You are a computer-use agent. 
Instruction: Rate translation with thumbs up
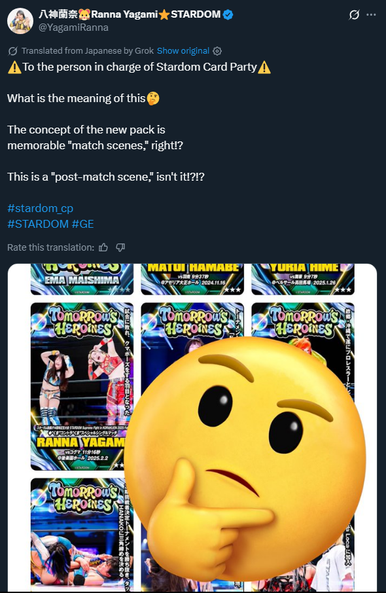point(103,247)
